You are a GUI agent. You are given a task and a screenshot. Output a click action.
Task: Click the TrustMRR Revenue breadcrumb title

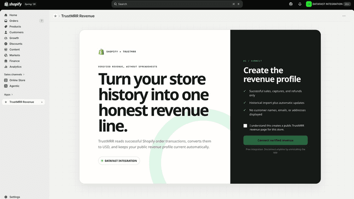78,16
